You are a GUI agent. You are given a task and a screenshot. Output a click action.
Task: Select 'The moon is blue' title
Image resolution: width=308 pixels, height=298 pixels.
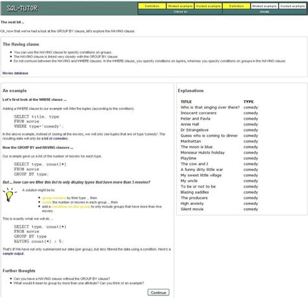click(196, 146)
